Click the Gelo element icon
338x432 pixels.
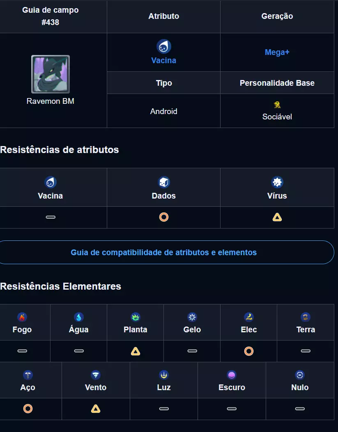coord(192,317)
